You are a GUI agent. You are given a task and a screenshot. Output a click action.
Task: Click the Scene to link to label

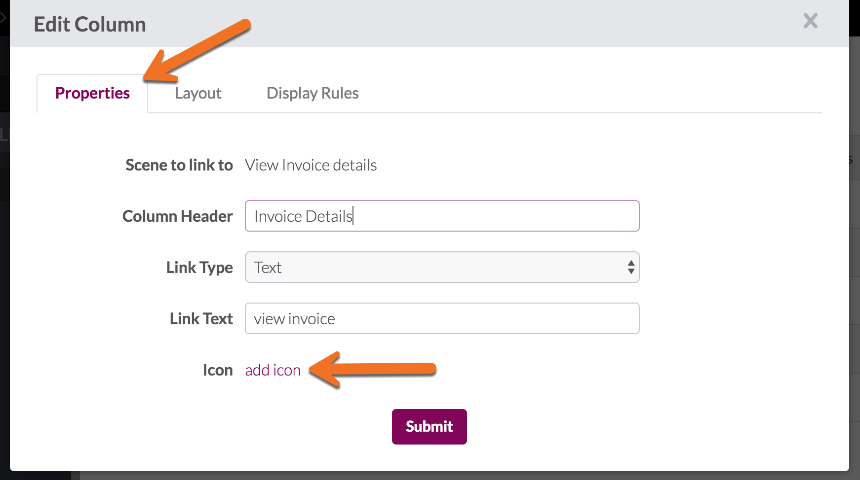179,165
